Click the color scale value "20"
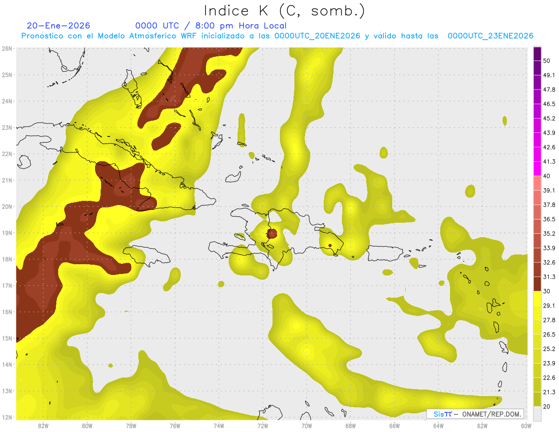The height and width of the screenshot is (432, 559). pos(547,406)
